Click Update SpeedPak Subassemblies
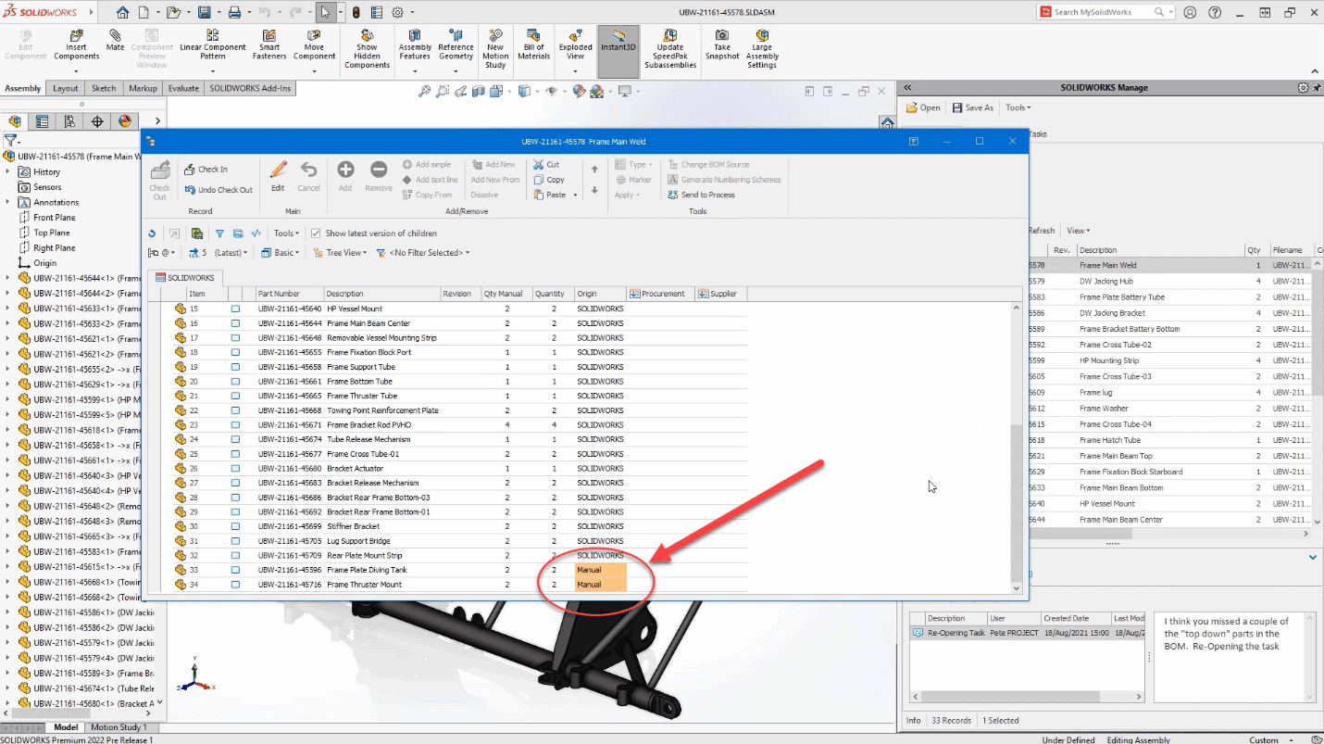This screenshot has width=1324, height=744. pos(670,49)
